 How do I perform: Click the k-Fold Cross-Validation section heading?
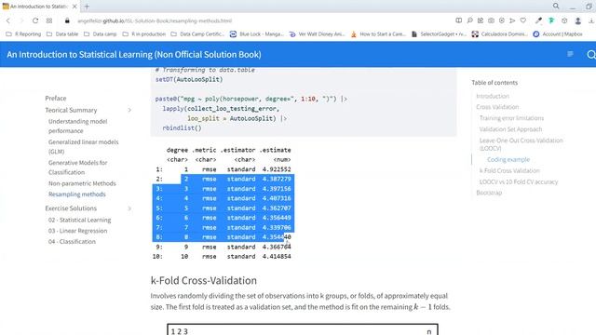coord(204,280)
